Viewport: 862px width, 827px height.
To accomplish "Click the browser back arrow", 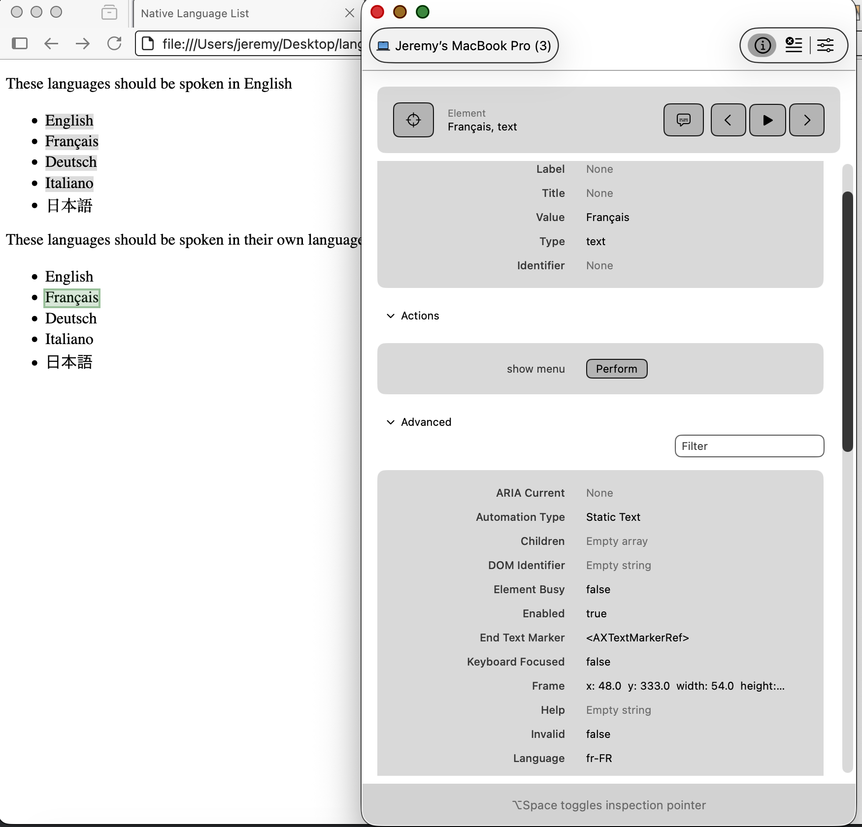I will click(51, 44).
